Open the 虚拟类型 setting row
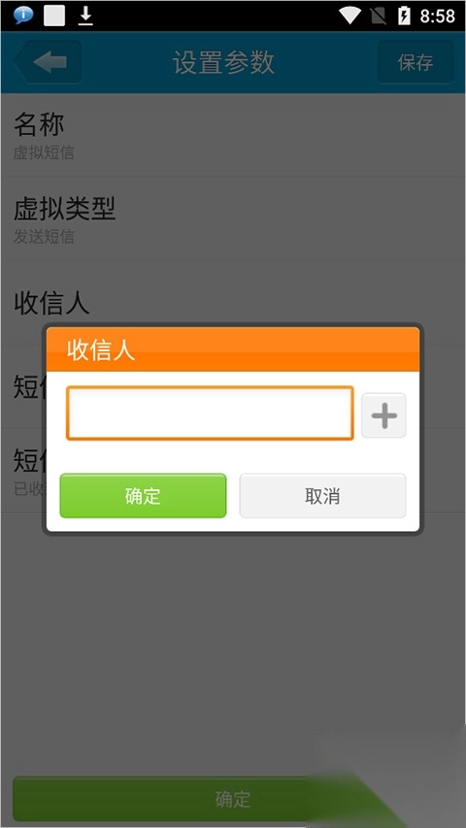Image resolution: width=466 pixels, height=828 pixels. [x=233, y=218]
